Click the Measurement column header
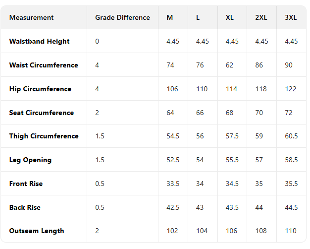The width and height of the screenshot is (310, 249). 31,17
